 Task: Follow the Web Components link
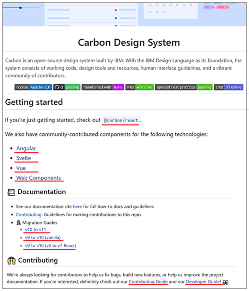coord(38,178)
